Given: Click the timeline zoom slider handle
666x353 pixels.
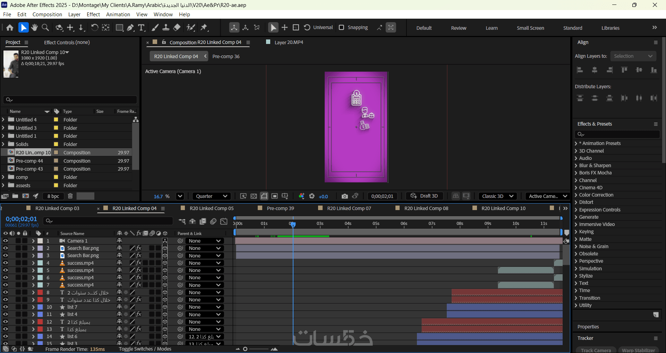Looking at the screenshot, I should point(245,349).
